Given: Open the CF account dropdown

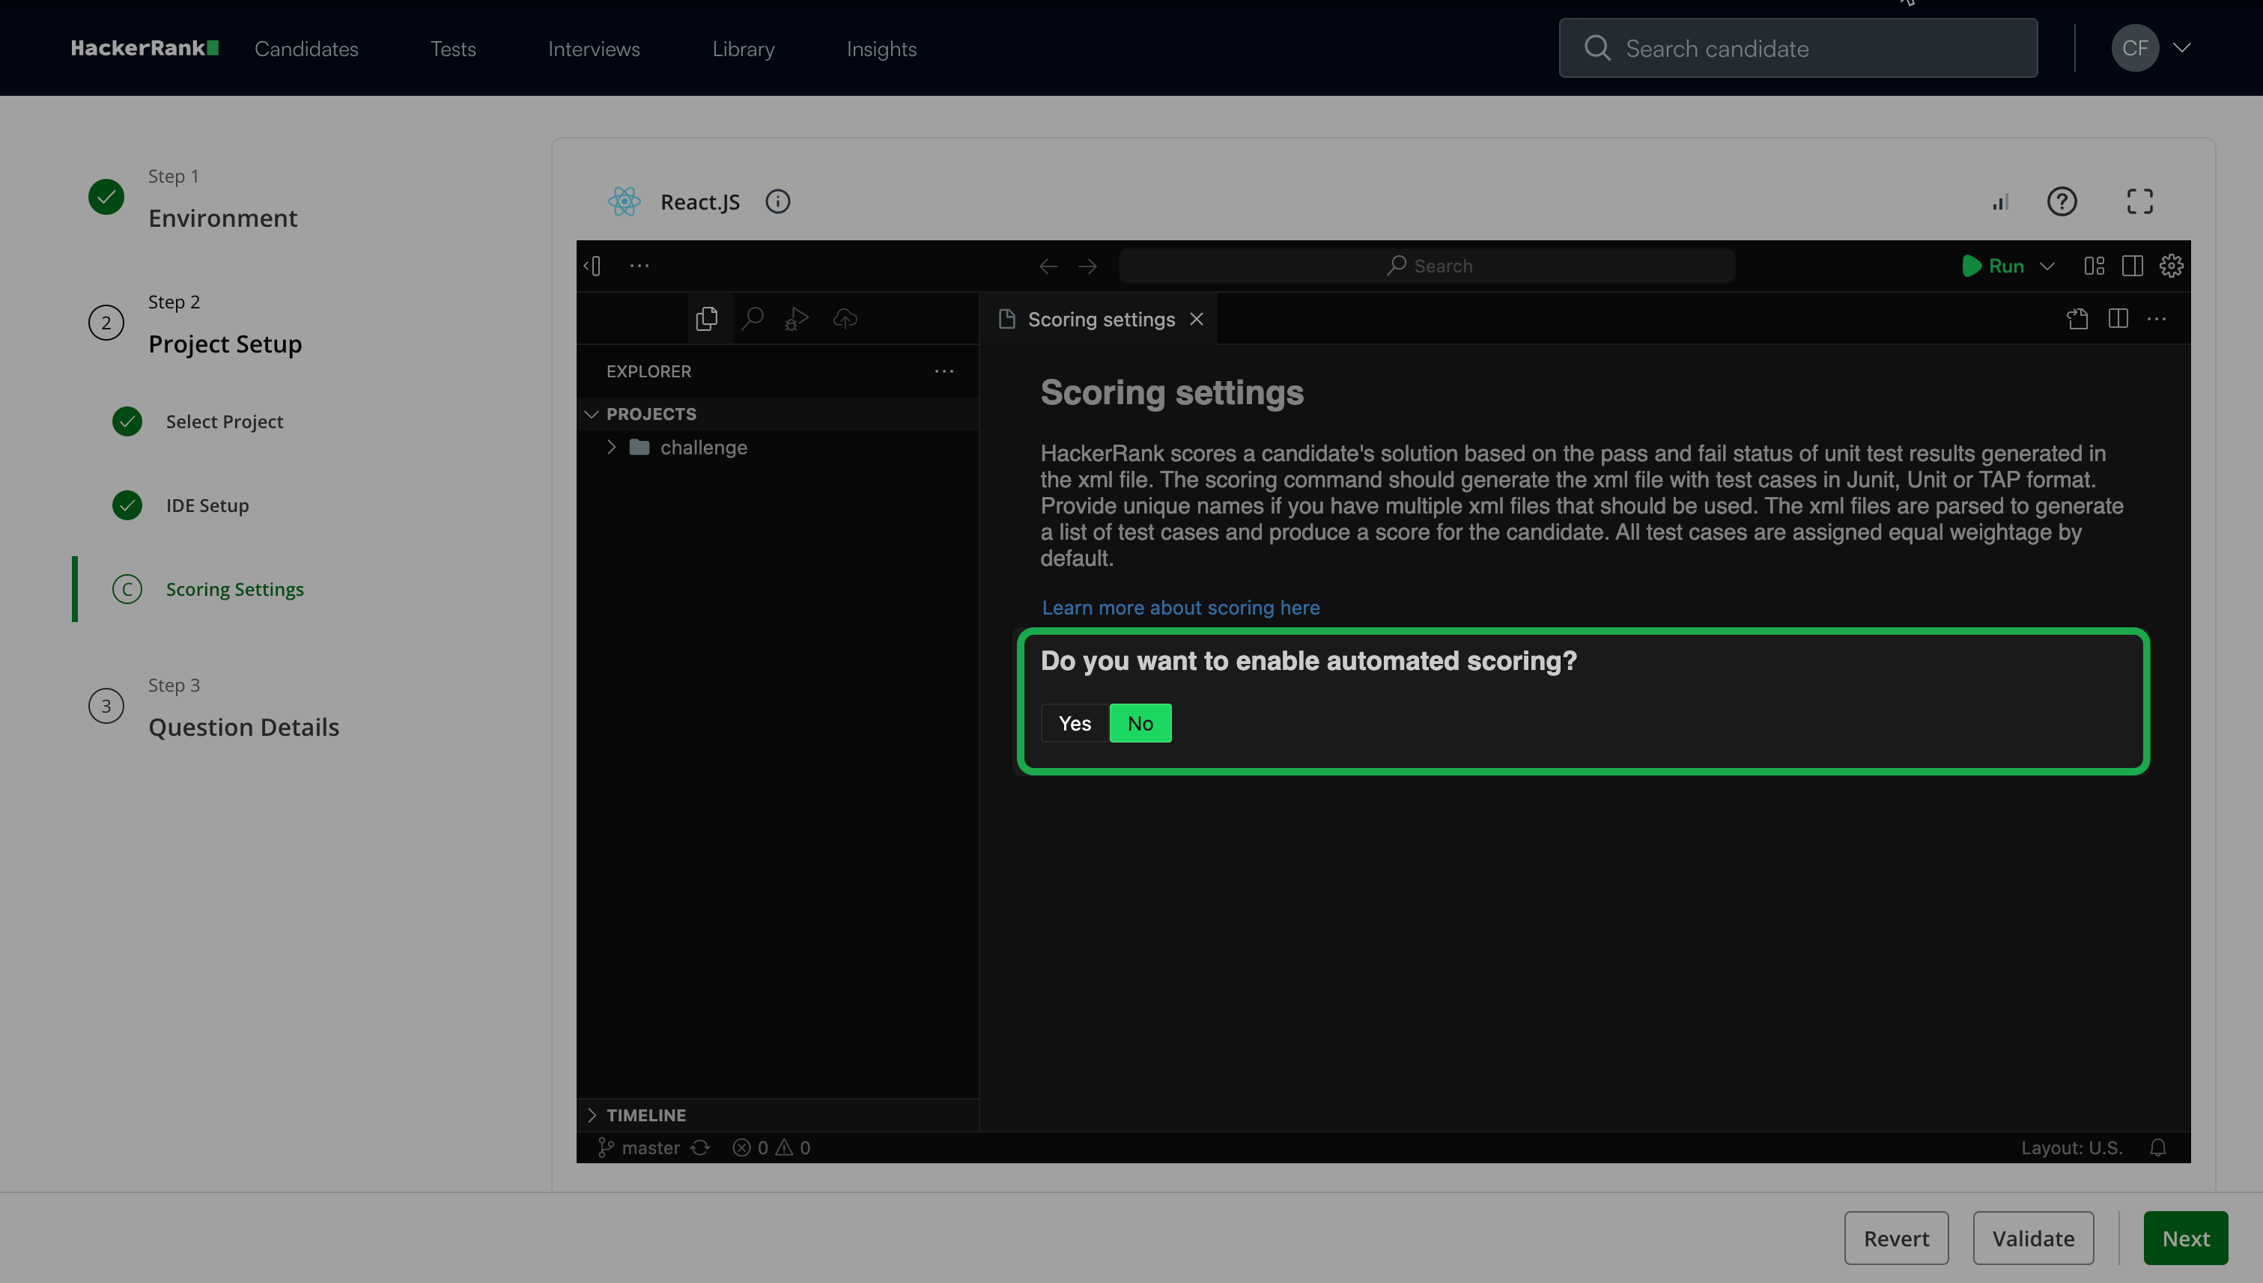Looking at the screenshot, I should tap(2182, 48).
